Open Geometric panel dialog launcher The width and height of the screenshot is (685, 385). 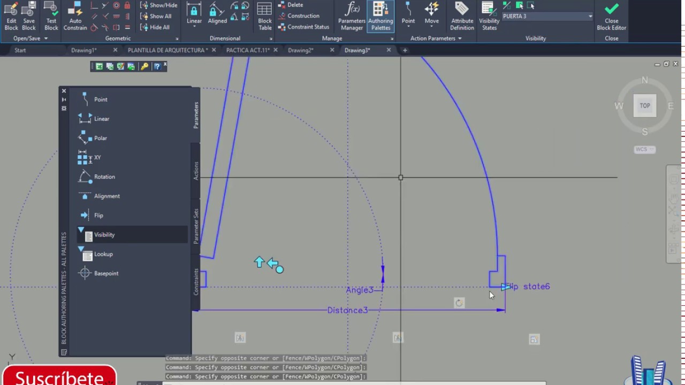pyautogui.click(x=177, y=39)
